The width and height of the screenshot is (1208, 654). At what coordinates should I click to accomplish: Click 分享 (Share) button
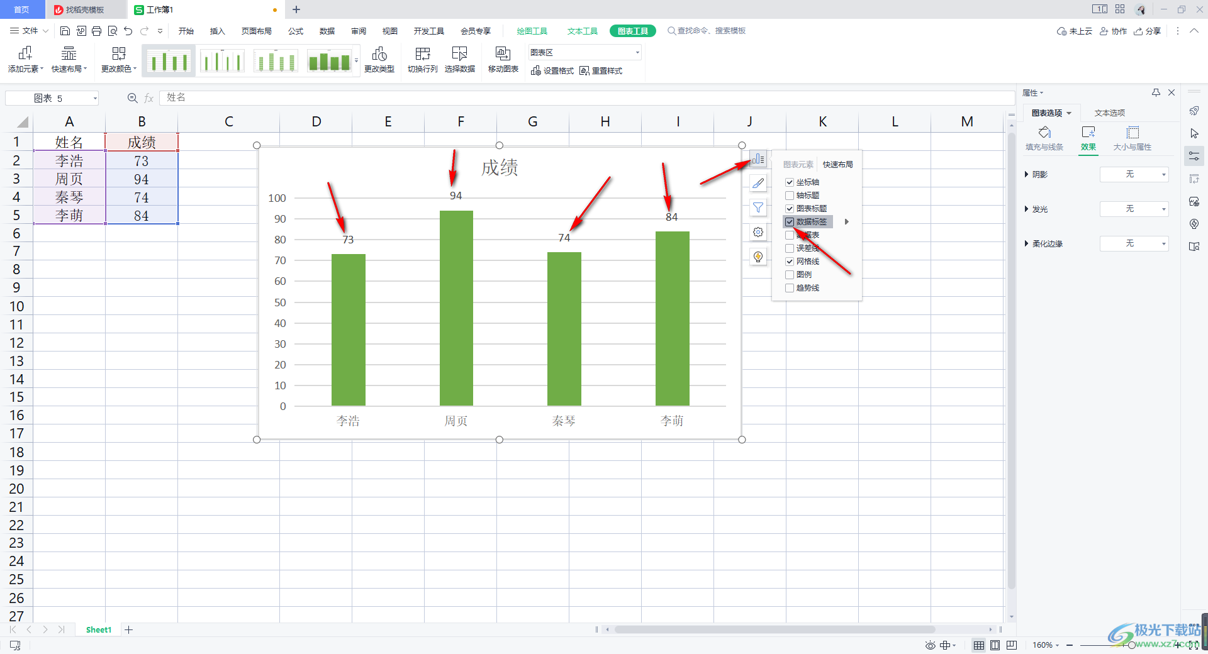tap(1148, 31)
